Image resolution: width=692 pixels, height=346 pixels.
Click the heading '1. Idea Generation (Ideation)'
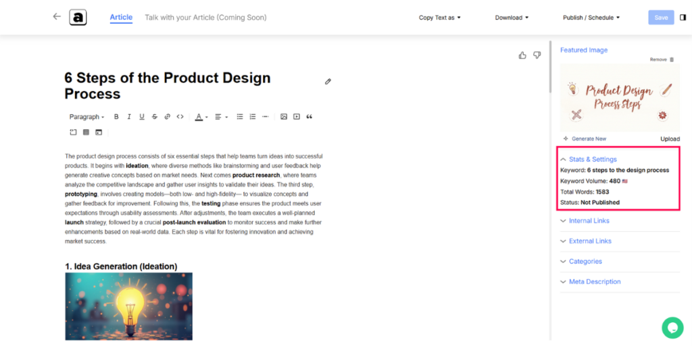121,266
